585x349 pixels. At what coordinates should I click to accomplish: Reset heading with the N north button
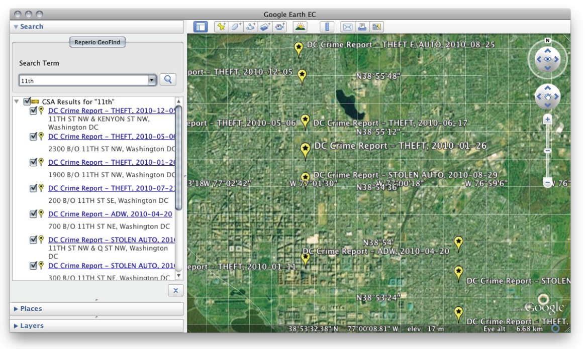click(547, 40)
